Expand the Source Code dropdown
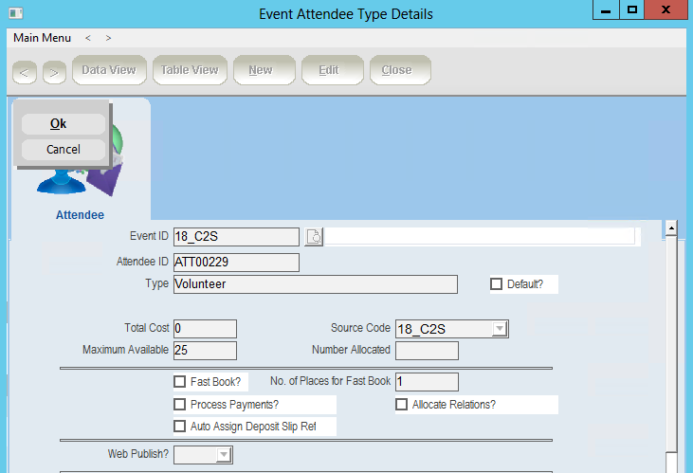The width and height of the screenshot is (693, 473). tap(500, 329)
